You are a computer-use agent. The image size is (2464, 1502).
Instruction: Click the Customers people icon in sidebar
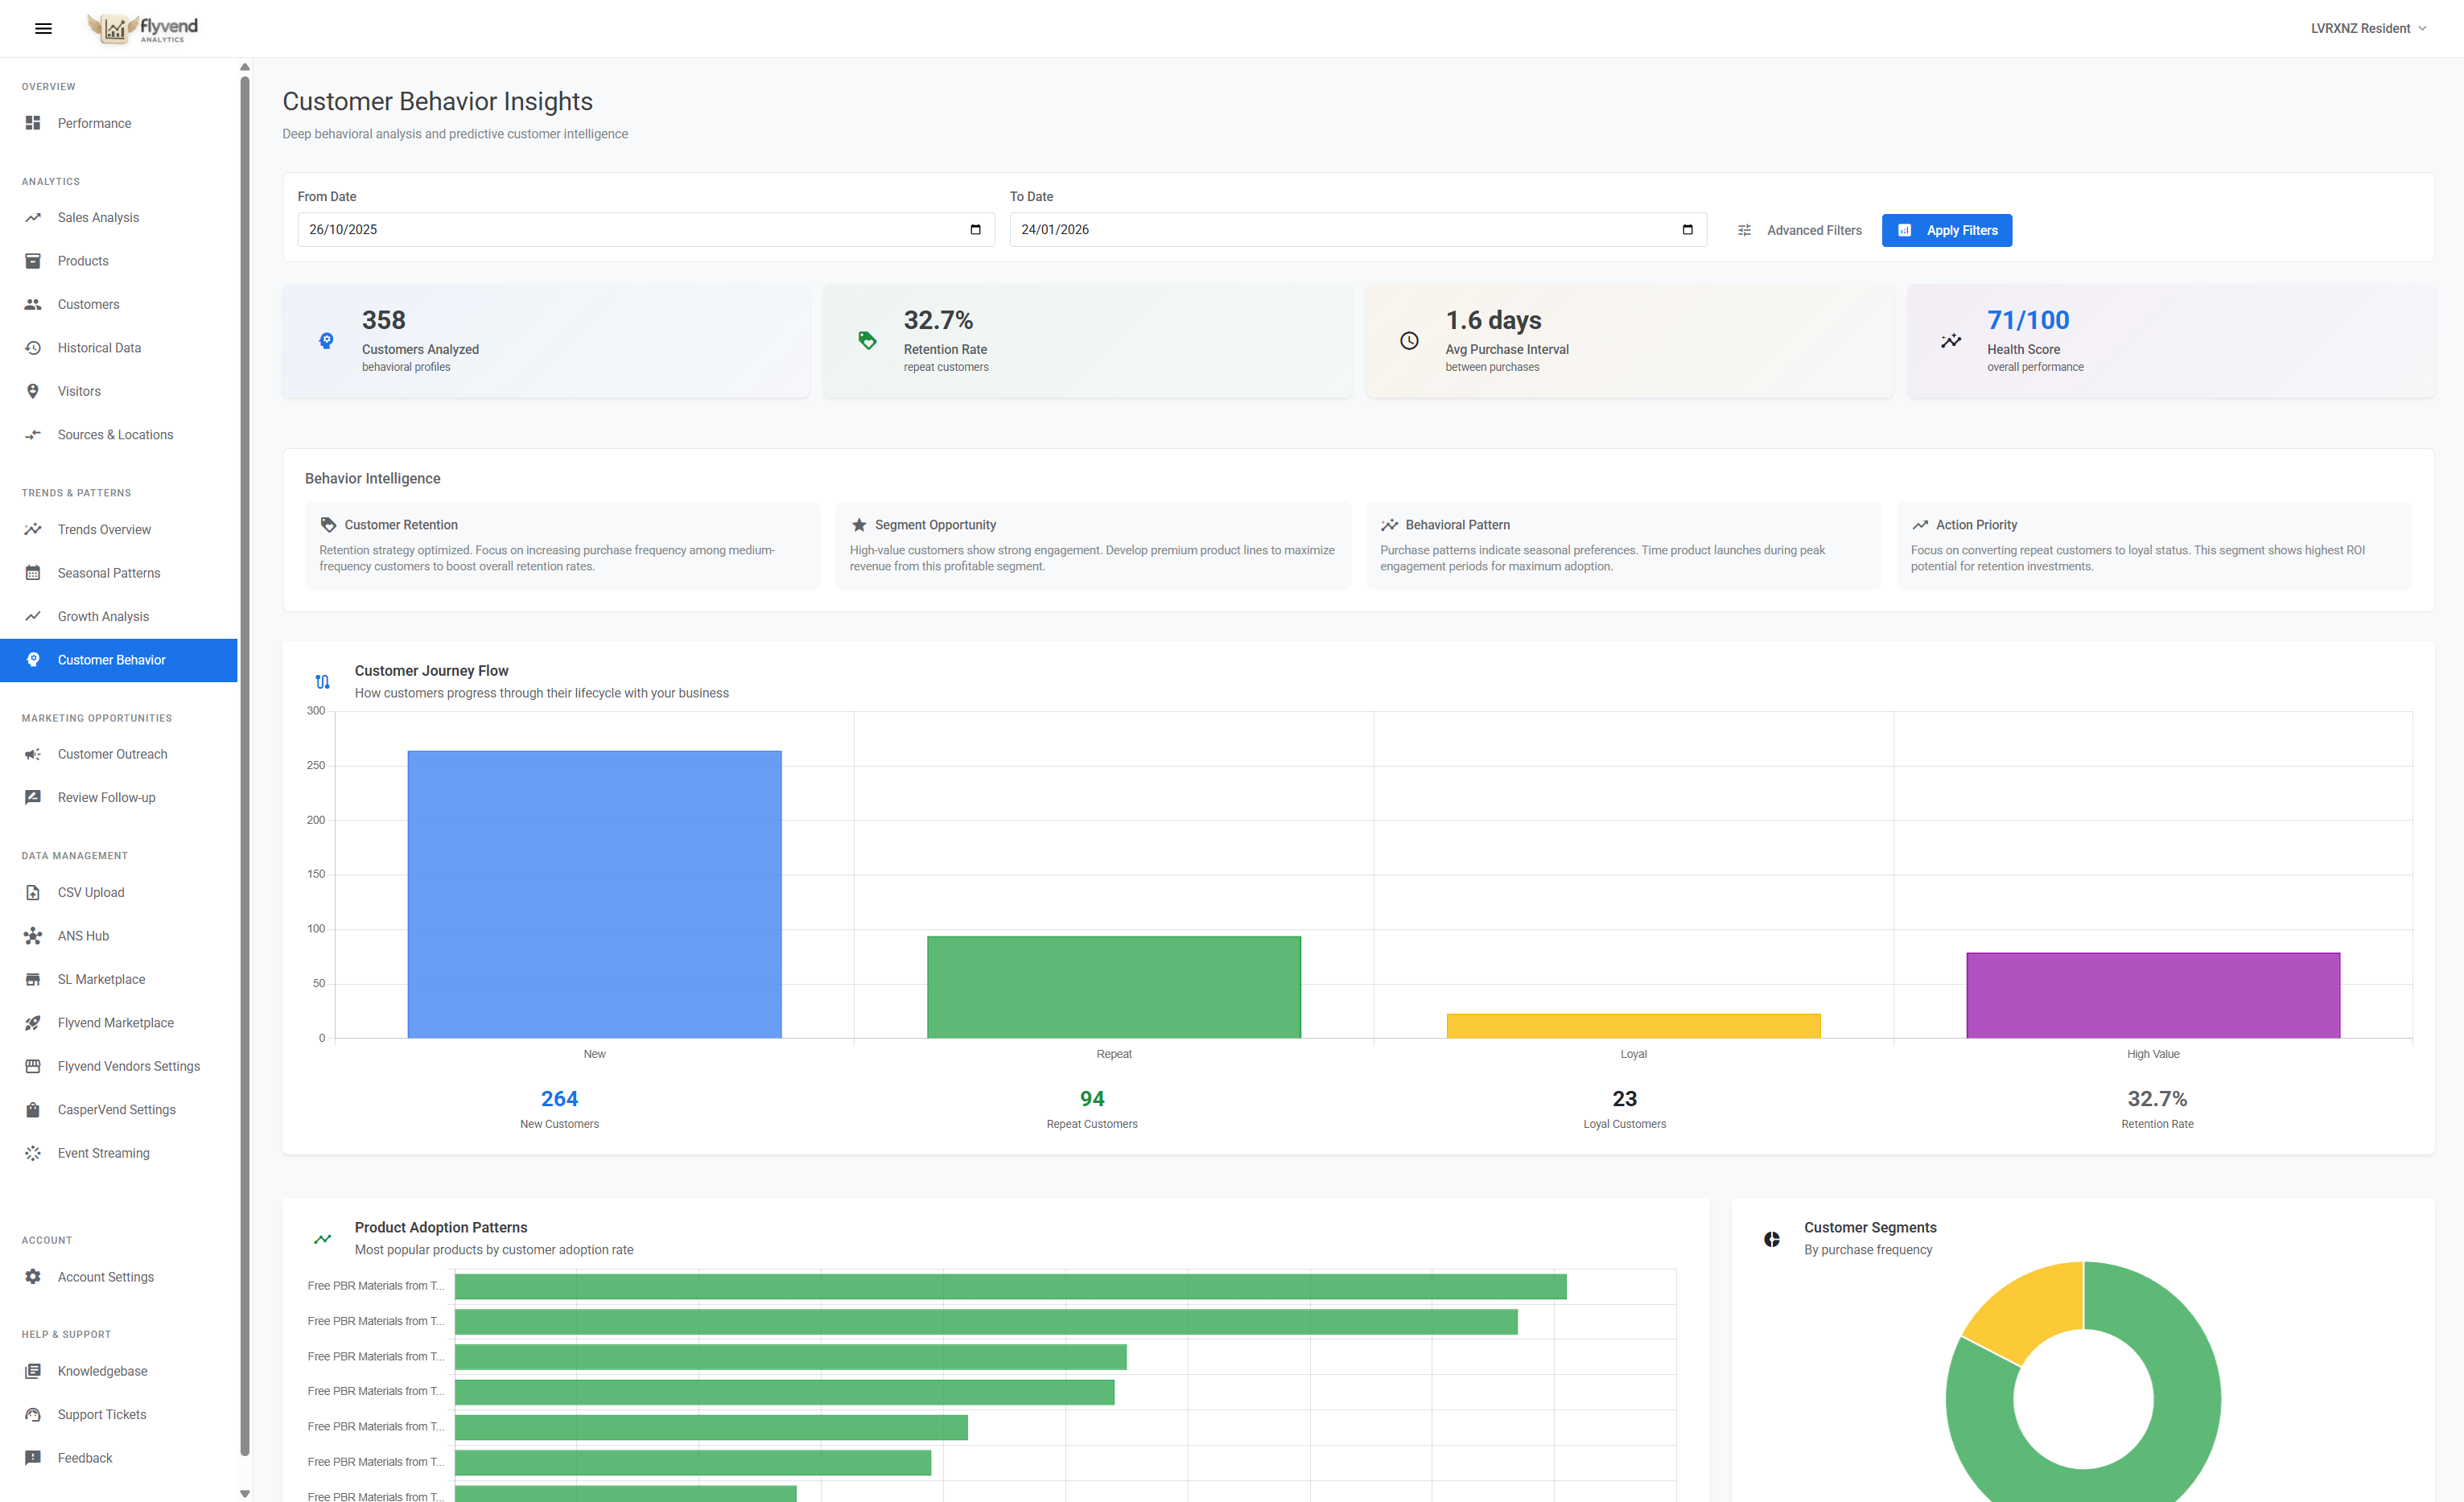(33, 304)
